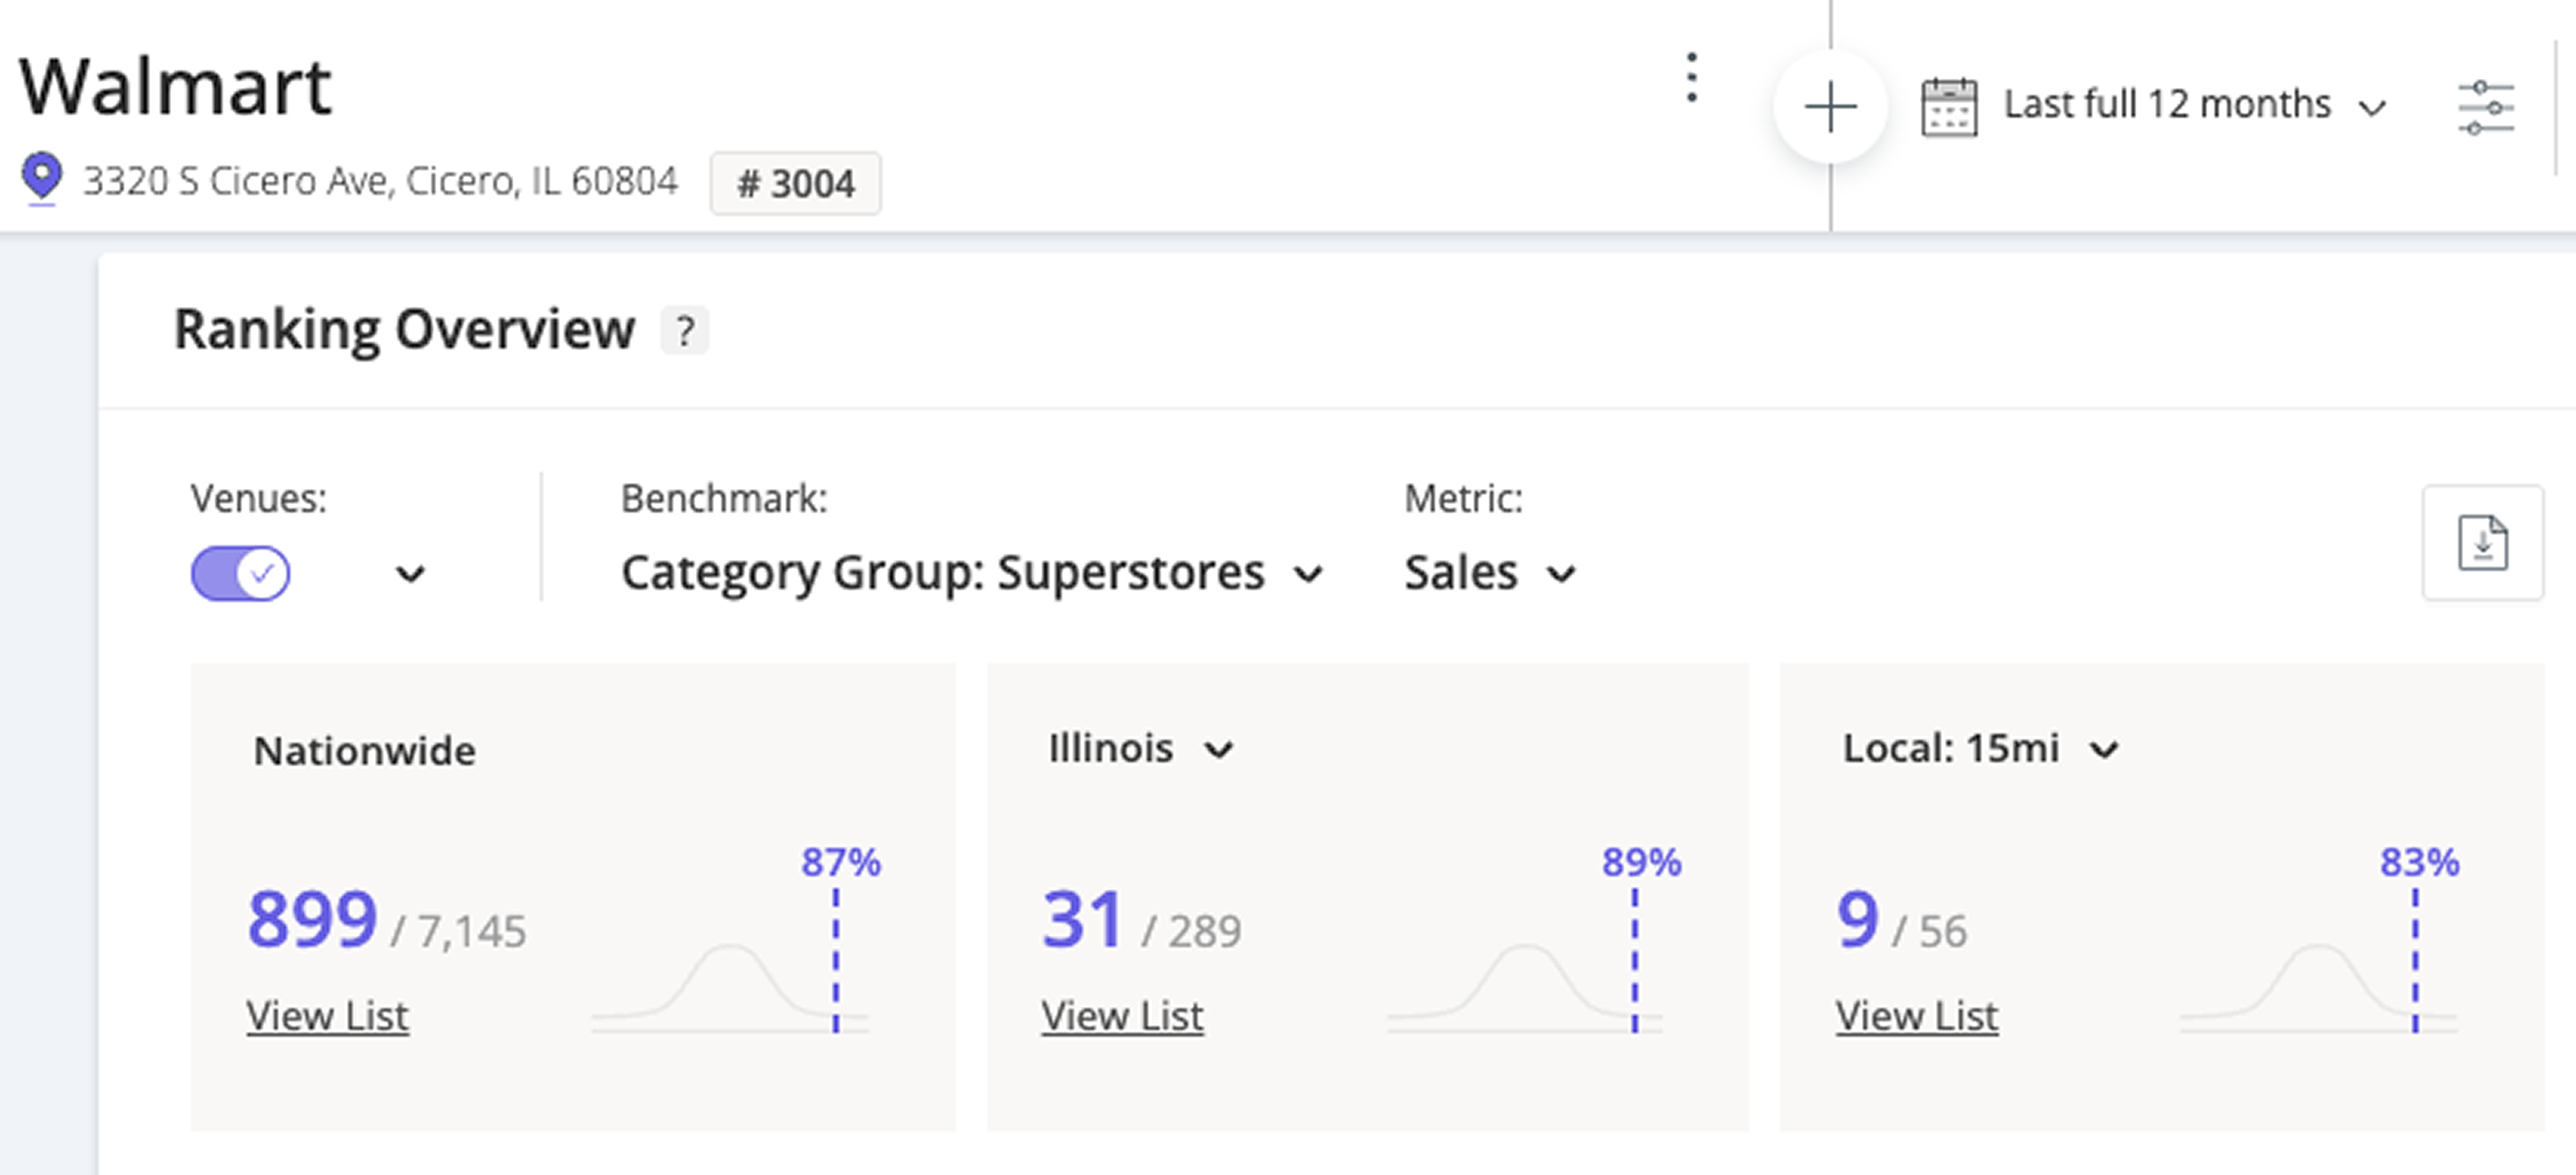Open the Last full 12 months dropdown
Screen dimensions: 2576x1175
[x=2196, y=105]
